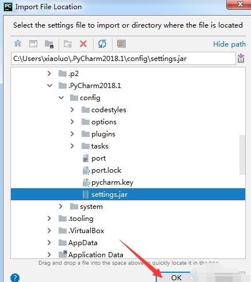The image size is (251, 282).
Task: Go to the Home directory icon
Action: point(18,44)
